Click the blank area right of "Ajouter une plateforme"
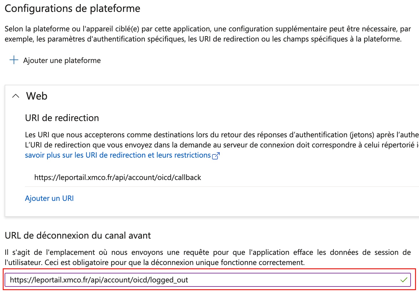The image size is (419, 292). pyautogui.click(x=232, y=60)
